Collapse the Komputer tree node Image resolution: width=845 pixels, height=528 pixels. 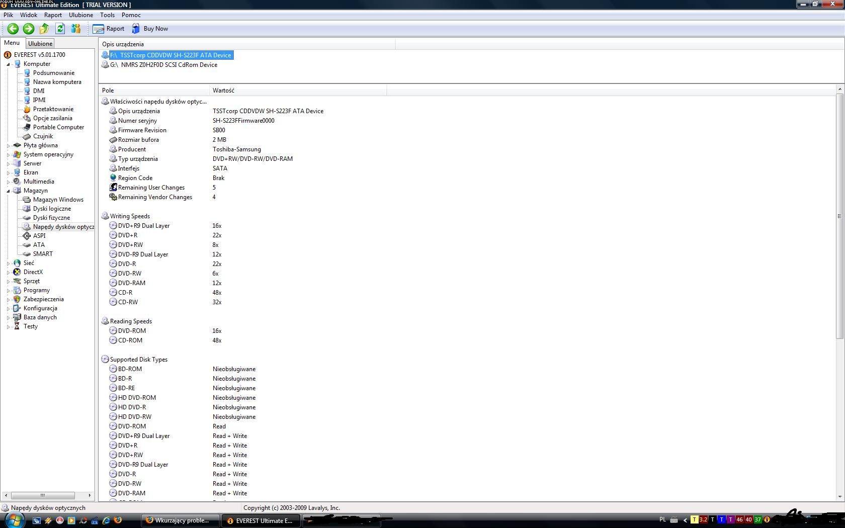(8, 64)
